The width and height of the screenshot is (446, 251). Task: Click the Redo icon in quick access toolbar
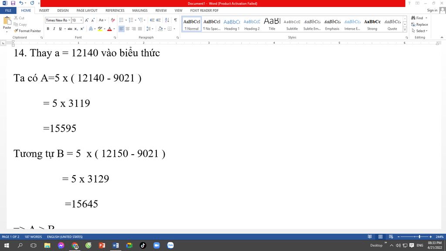tap(32, 3)
